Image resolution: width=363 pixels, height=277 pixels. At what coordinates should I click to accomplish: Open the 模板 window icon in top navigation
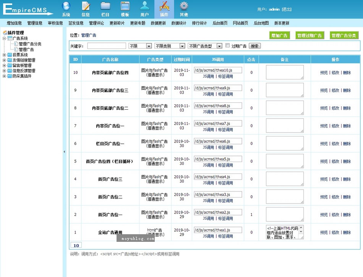coord(125,6)
